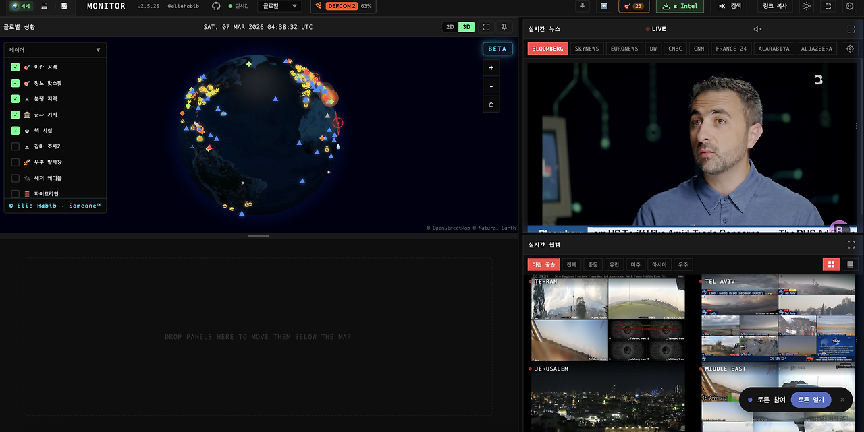Select the 미주 webcam filter
Viewport: 864px width, 432px height.
(x=634, y=265)
